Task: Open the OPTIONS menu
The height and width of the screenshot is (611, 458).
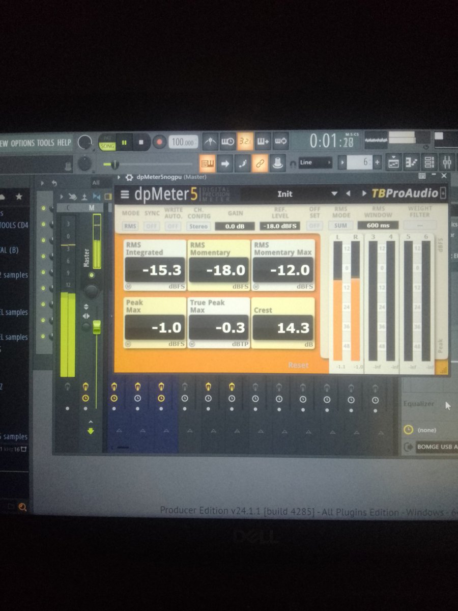Action: pyautogui.click(x=22, y=143)
